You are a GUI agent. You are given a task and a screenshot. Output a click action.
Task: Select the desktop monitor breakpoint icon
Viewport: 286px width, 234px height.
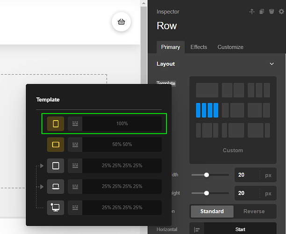click(x=56, y=207)
